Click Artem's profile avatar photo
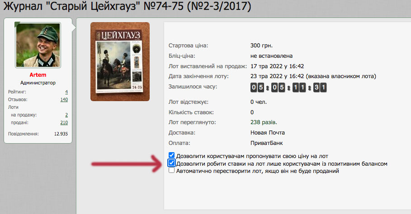Image resolution: width=411 pixels, height=214 pixels. pos(38,45)
